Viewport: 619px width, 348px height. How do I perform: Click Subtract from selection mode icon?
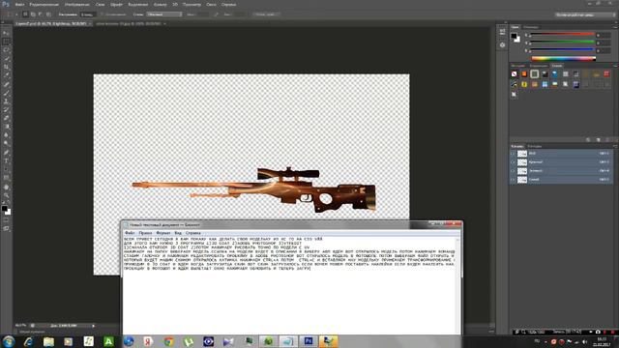[x=41, y=14]
